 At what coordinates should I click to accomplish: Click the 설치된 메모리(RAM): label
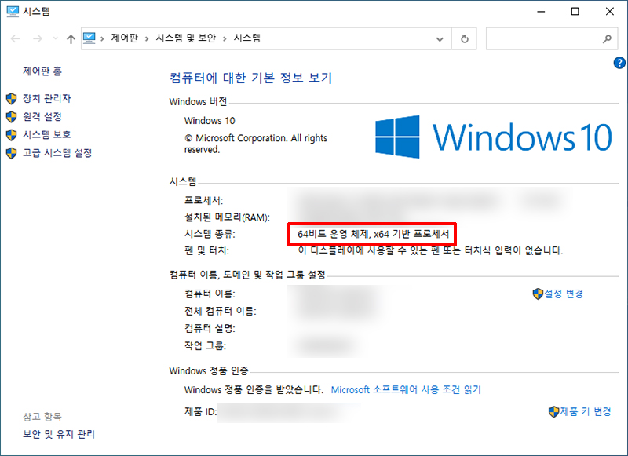(x=227, y=217)
